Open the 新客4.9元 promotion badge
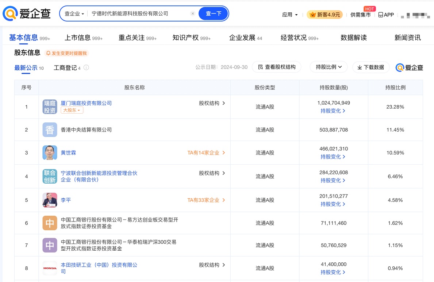This screenshot has height=282, width=434. coord(324,15)
